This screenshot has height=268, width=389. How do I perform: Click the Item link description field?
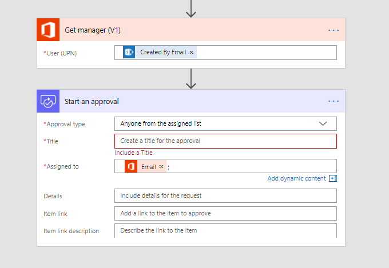click(x=225, y=231)
